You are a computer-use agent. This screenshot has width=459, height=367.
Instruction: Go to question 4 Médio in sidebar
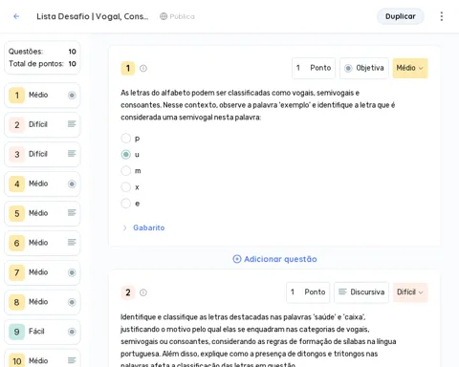pos(42,183)
